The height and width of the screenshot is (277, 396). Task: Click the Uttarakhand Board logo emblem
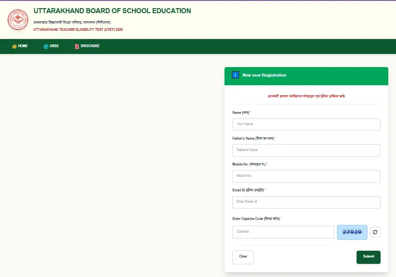18,19
